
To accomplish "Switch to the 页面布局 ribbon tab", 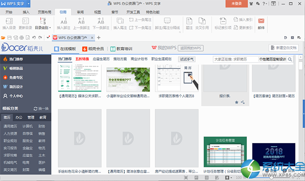I will point(45,12).
